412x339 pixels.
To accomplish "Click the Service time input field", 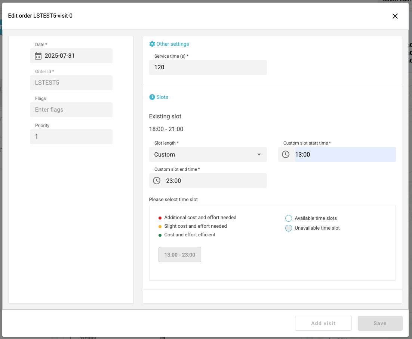I will pyautogui.click(x=207, y=67).
